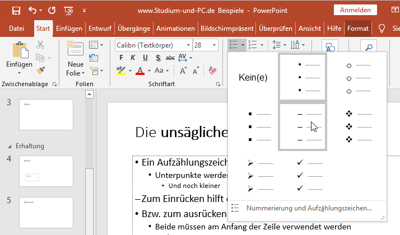Customize the quick access toolbar

coord(84,11)
